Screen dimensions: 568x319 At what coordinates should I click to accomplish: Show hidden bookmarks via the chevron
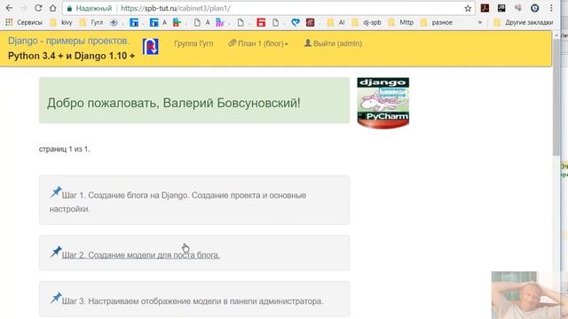480,22
